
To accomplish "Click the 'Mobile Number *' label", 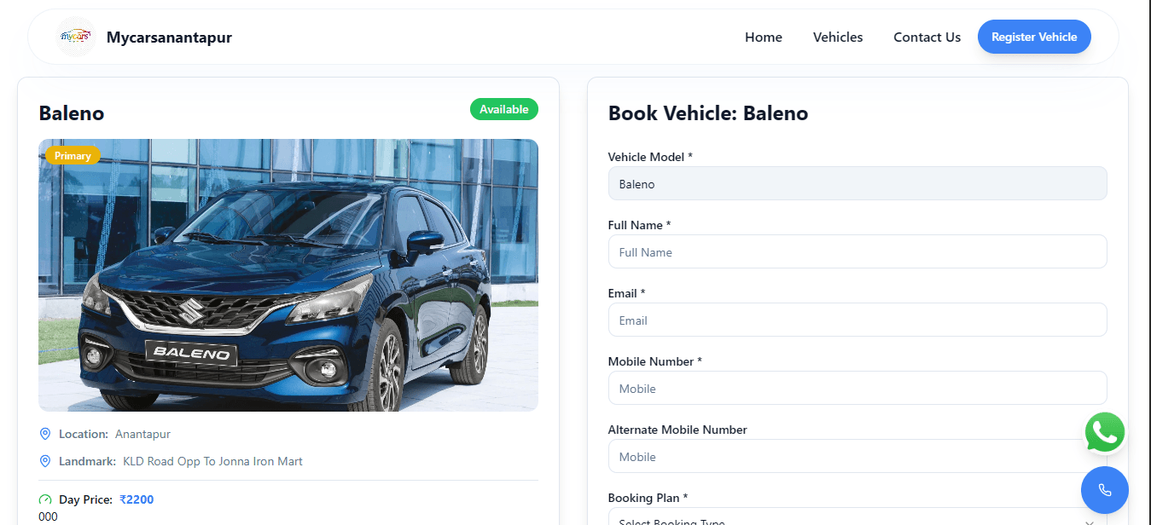I will [655, 361].
